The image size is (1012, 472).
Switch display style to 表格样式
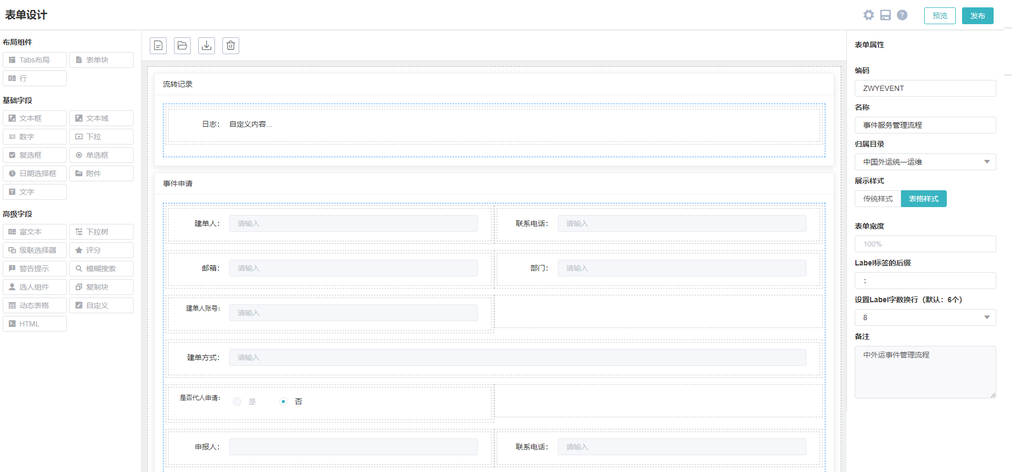[x=924, y=199]
